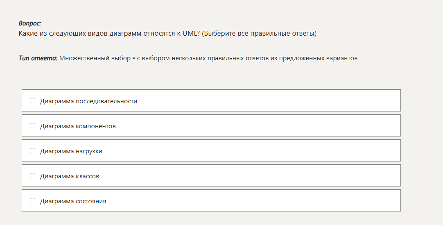Click empty area of Диаграмма последовательности option row
The image size is (443, 225).
click(x=266, y=100)
